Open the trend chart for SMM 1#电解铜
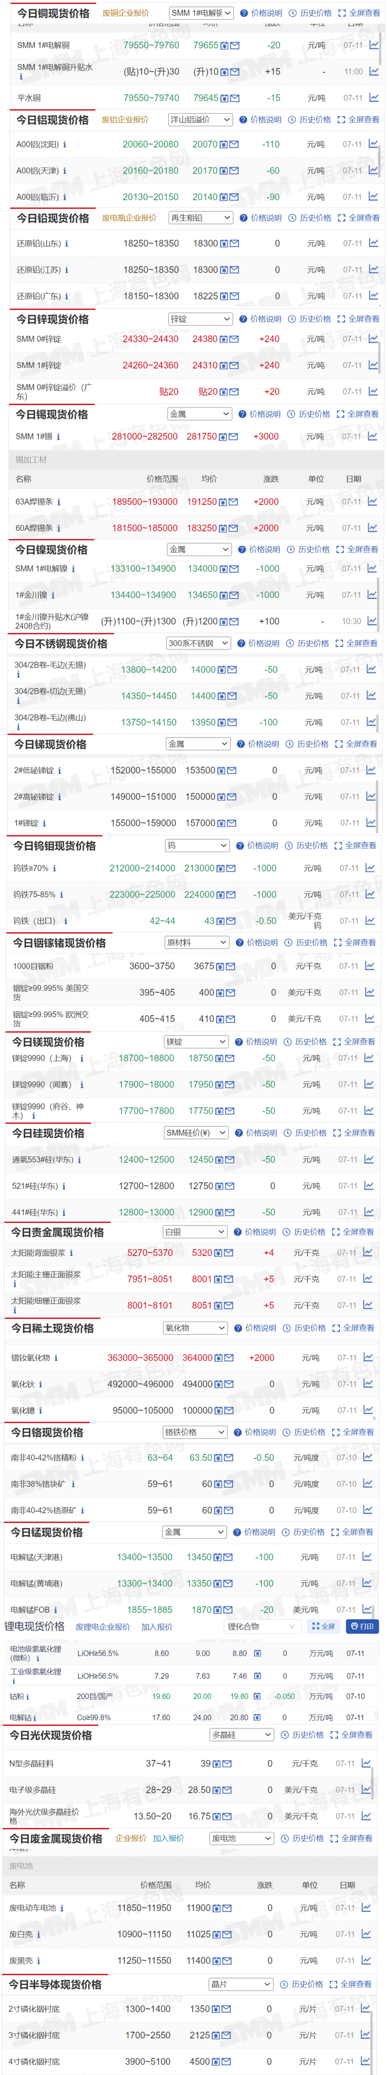The width and height of the screenshot is (388, 2075). [x=374, y=45]
